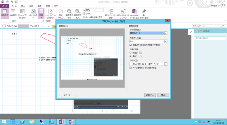Expand the notebook name dropdown arrow

pyautogui.click(x=49, y=26)
